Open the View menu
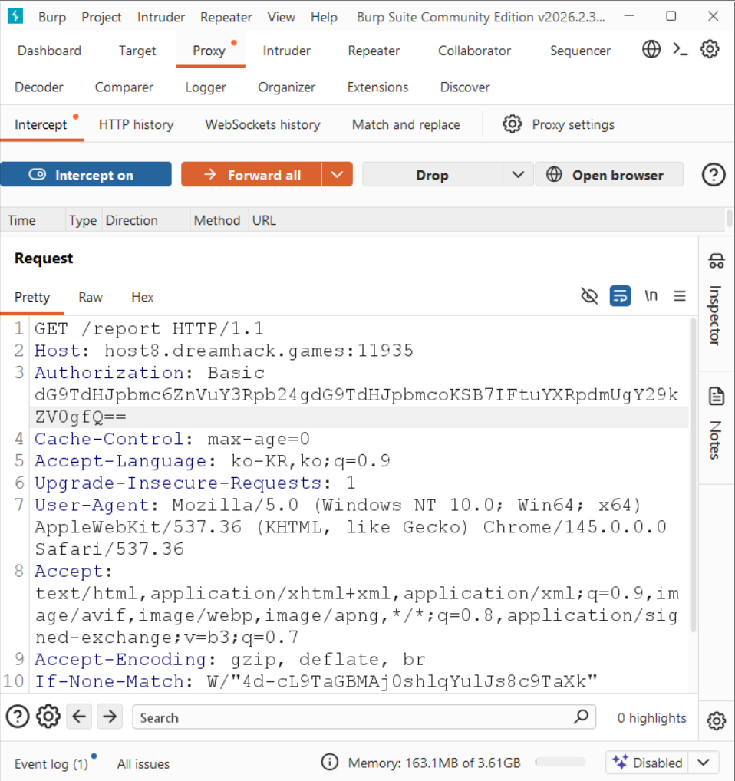This screenshot has width=735, height=781. [x=281, y=17]
